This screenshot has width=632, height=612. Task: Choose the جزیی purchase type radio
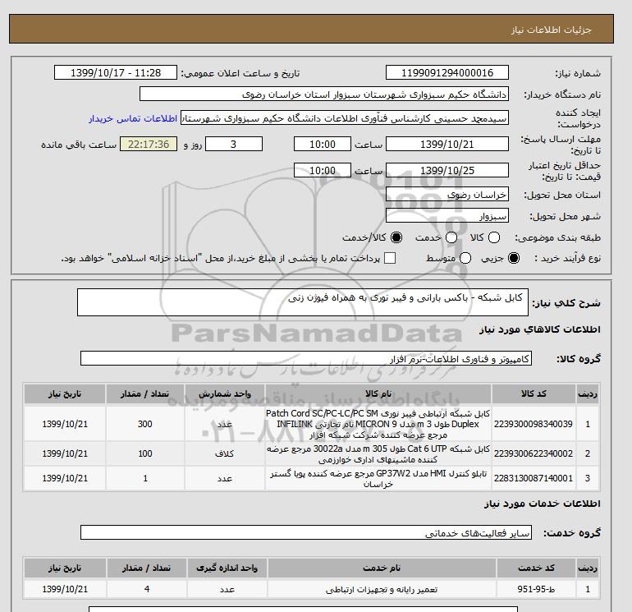pos(514,258)
